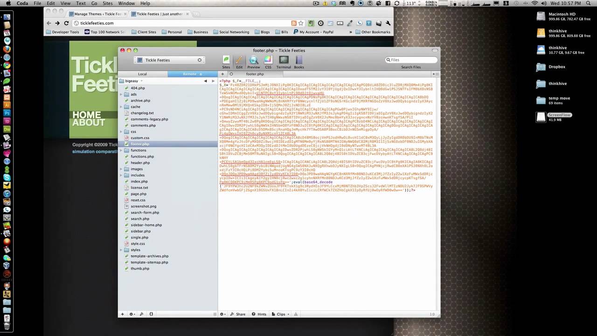
Task: Open the Sites menu in menu bar
Action: click(108, 3)
